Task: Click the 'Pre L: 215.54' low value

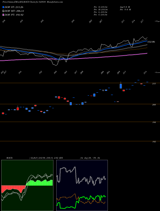Action: point(100,12)
